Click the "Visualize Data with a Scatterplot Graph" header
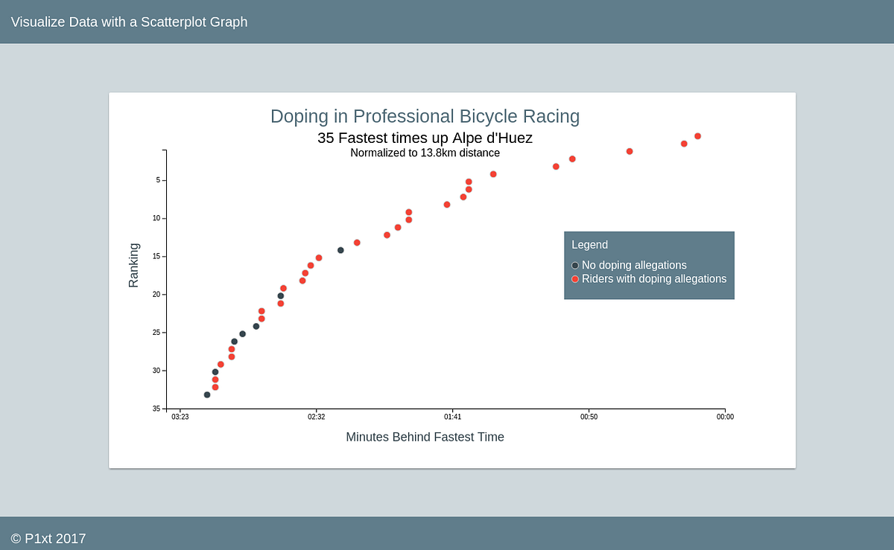The image size is (894, 550). point(128,22)
